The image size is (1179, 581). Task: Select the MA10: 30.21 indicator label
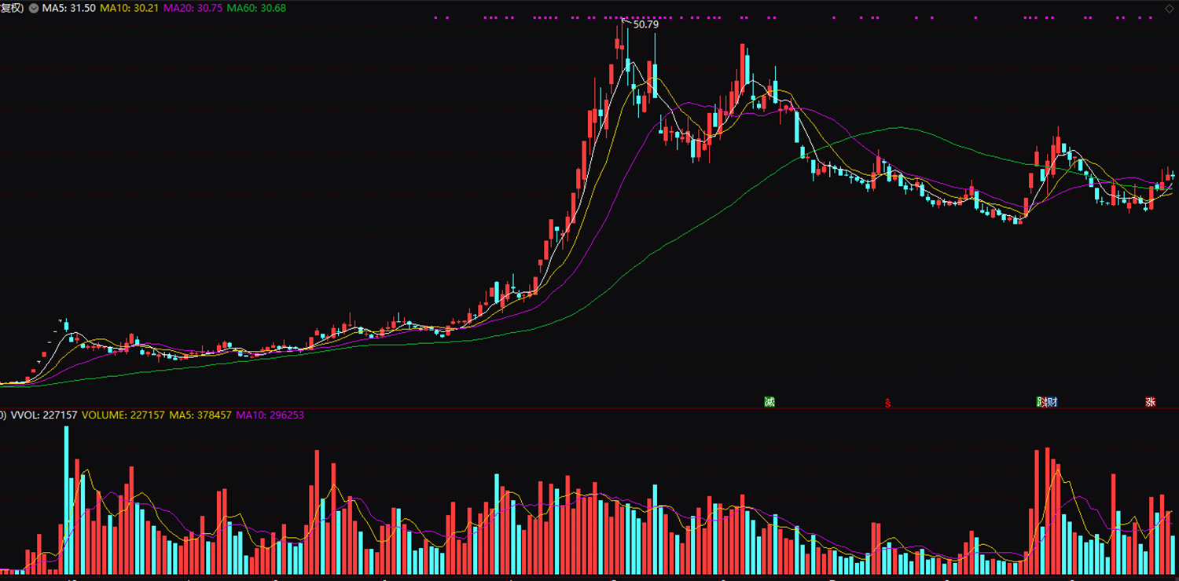point(129,8)
